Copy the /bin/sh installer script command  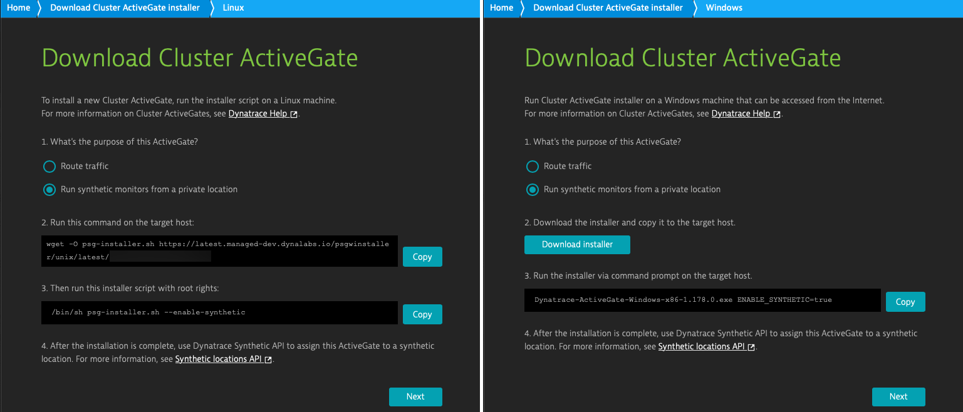click(x=422, y=314)
